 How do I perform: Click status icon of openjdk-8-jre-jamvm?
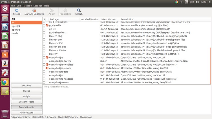(47, 68)
